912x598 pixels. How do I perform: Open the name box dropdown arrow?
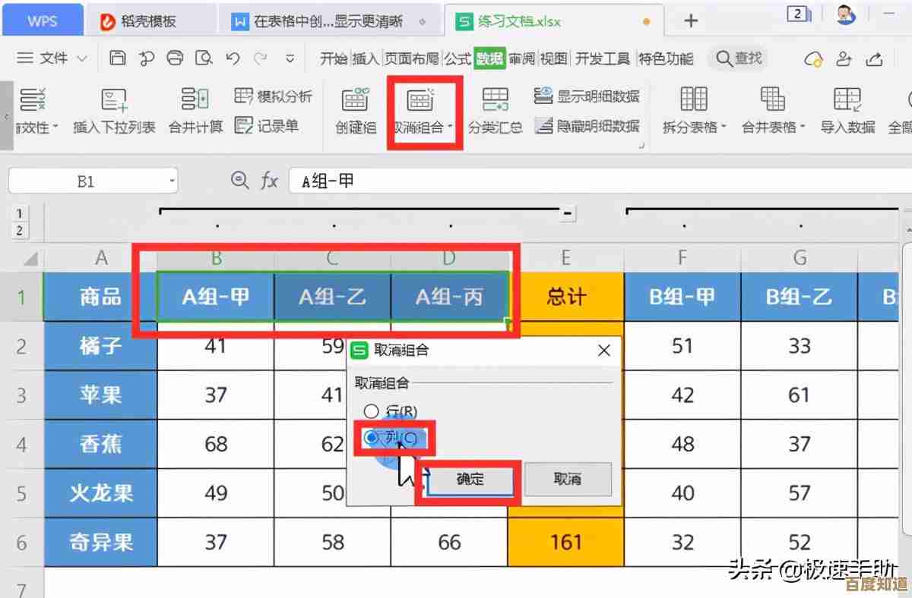coord(173,181)
